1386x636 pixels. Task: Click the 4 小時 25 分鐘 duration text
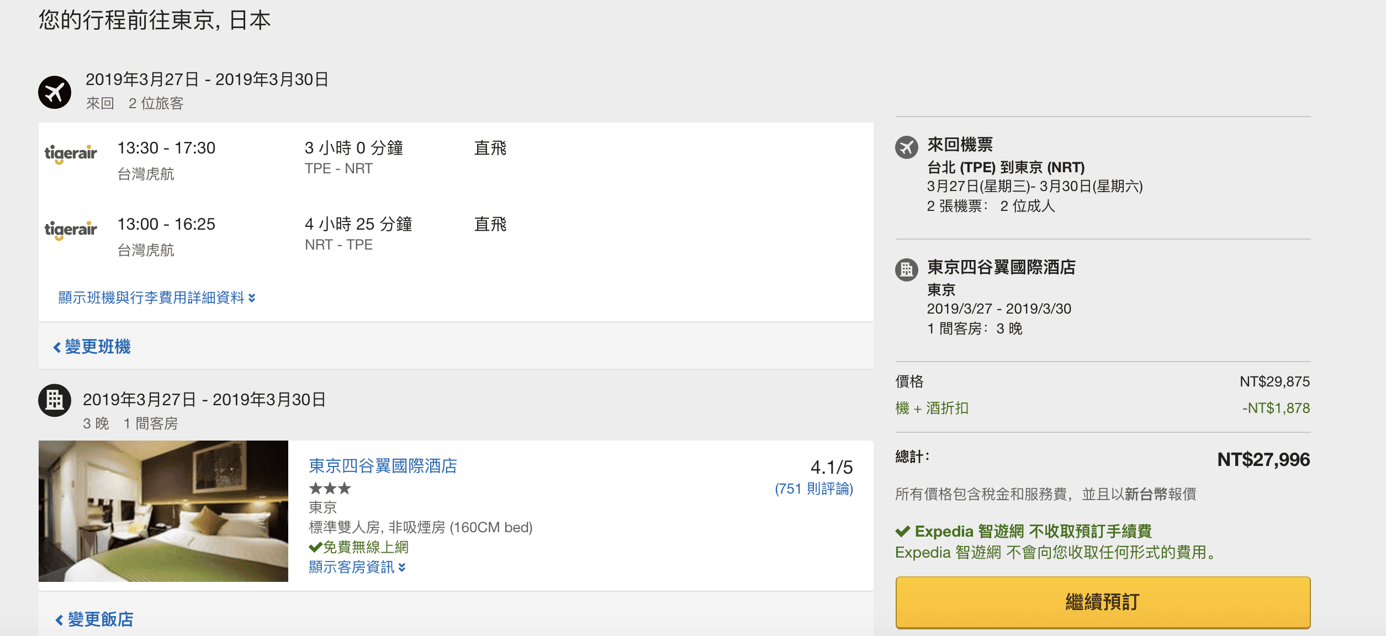click(358, 224)
